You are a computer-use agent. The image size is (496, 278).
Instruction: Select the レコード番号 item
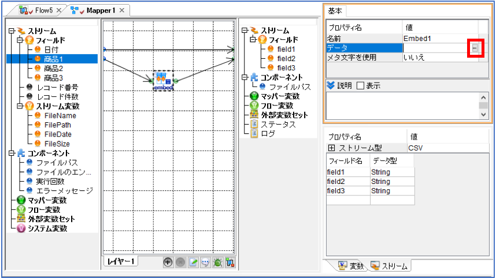tap(57, 87)
